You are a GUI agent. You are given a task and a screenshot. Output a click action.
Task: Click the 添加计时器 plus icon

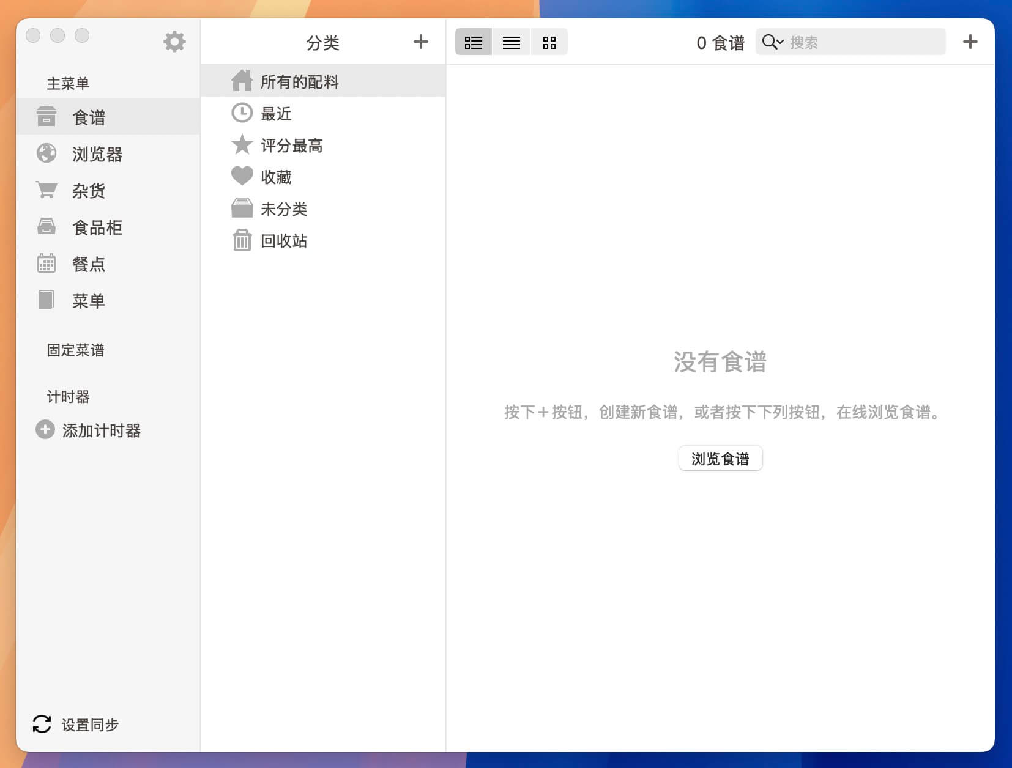coord(45,430)
